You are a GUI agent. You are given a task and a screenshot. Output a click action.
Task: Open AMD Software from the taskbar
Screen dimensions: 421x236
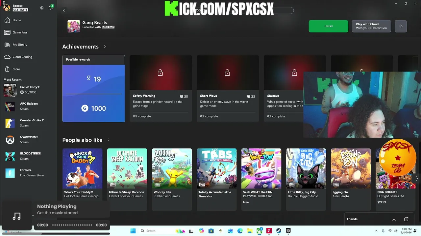pyautogui.click(x=269, y=231)
